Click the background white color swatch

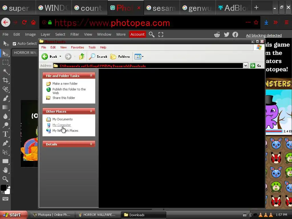tap(8, 192)
